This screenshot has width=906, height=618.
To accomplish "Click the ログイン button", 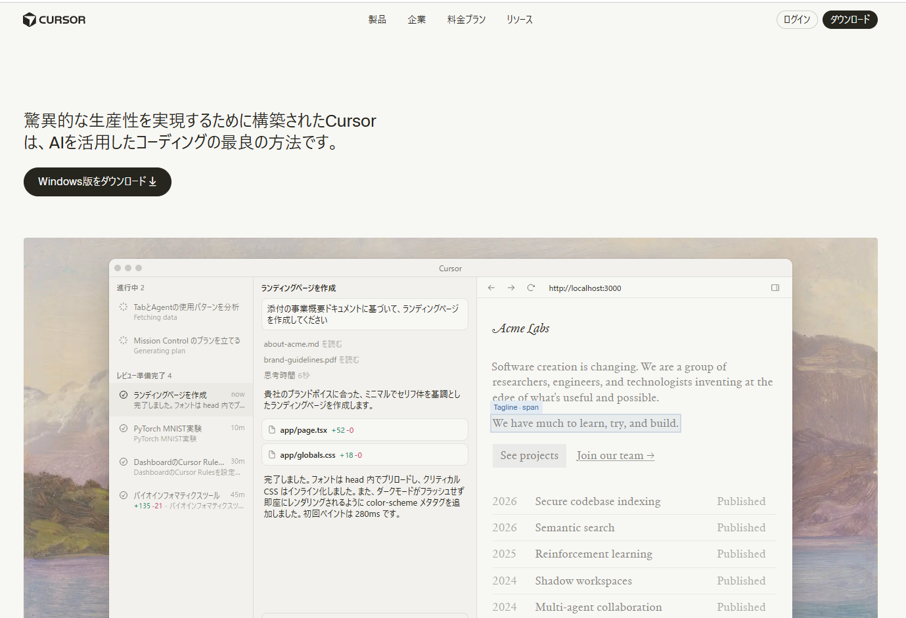I will [796, 19].
